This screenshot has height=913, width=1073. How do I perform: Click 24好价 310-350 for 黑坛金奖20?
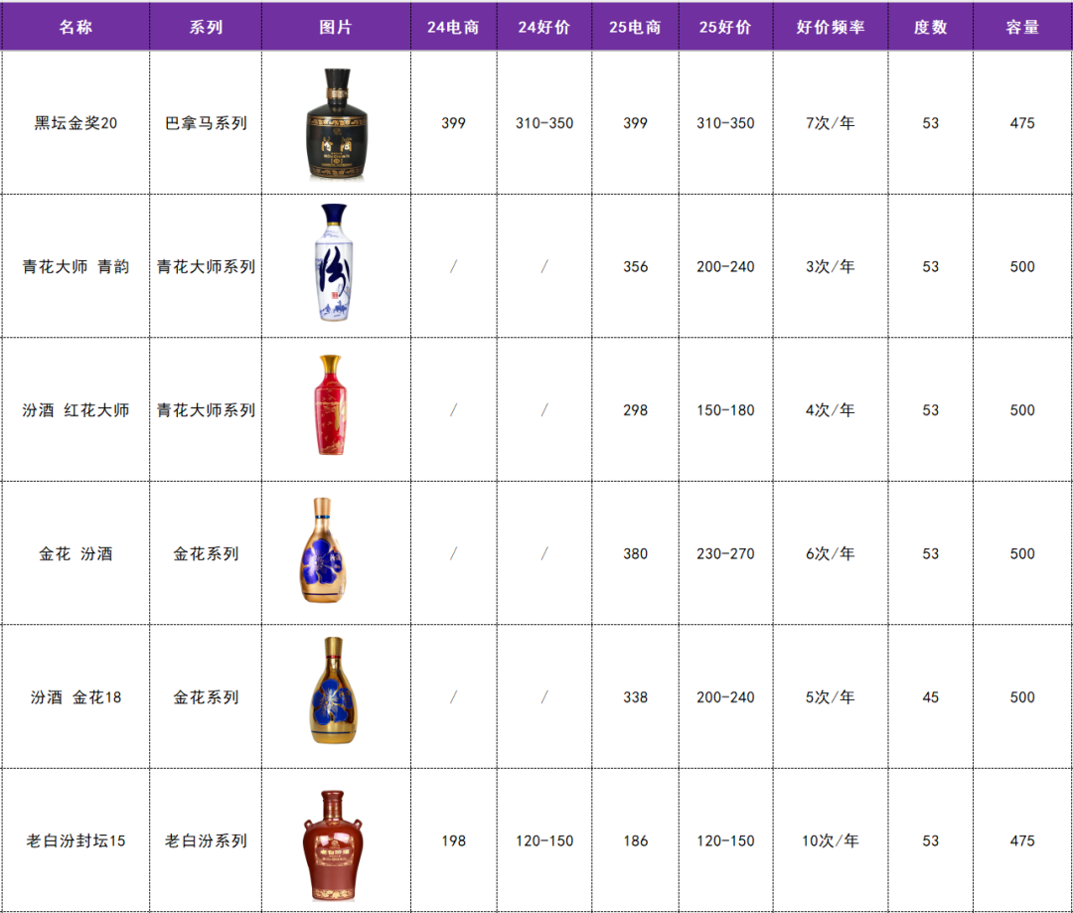tap(544, 123)
